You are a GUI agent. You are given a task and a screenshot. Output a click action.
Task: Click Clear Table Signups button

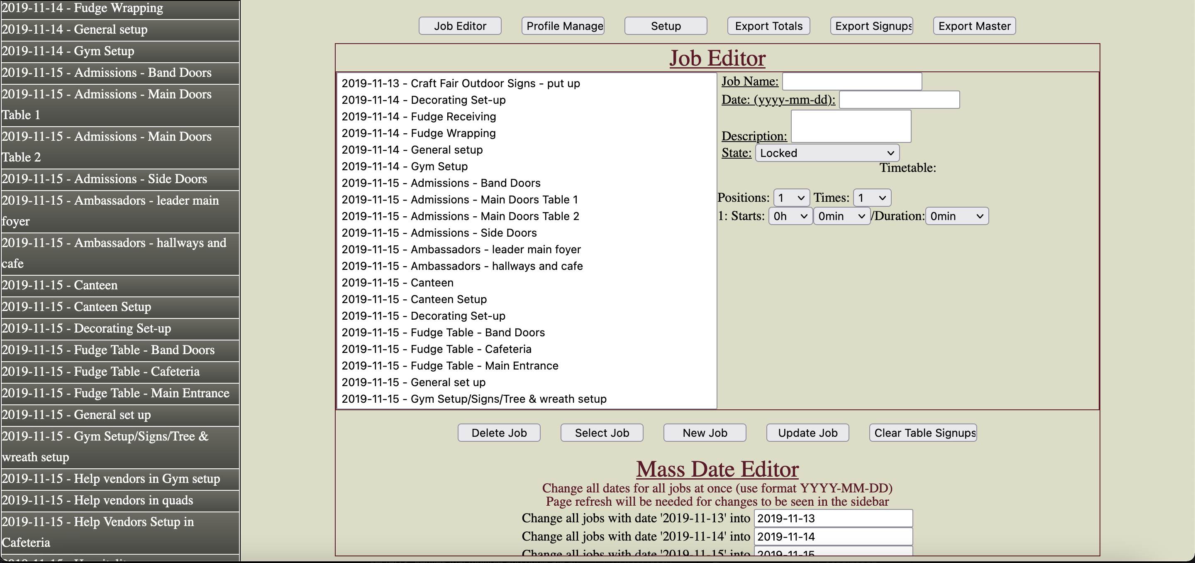[x=924, y=433]
